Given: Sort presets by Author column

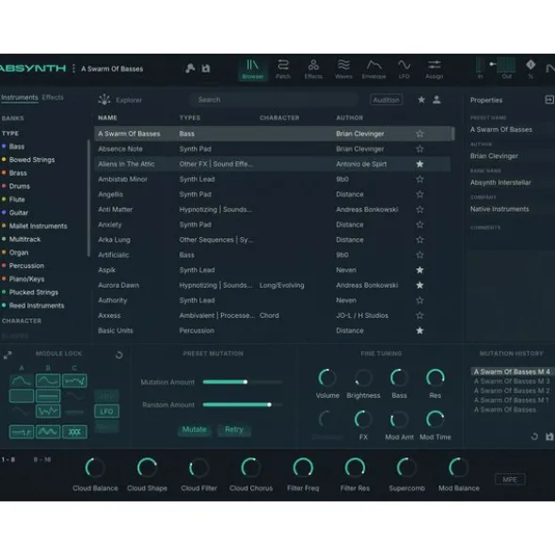Looking at the screenshot, I should [x=350, y=118].
